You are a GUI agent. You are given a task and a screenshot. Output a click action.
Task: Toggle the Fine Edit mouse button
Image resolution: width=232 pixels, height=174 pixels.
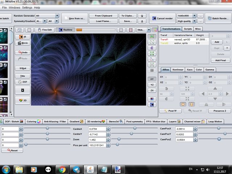click(x=45, y=30)
